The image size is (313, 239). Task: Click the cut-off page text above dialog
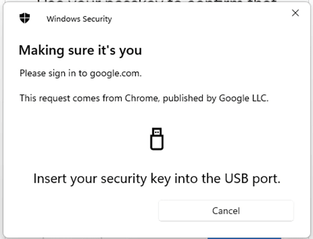(156, 1)
